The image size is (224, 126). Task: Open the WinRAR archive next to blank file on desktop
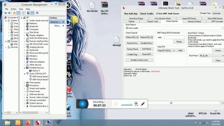click(x=104, y=5)
